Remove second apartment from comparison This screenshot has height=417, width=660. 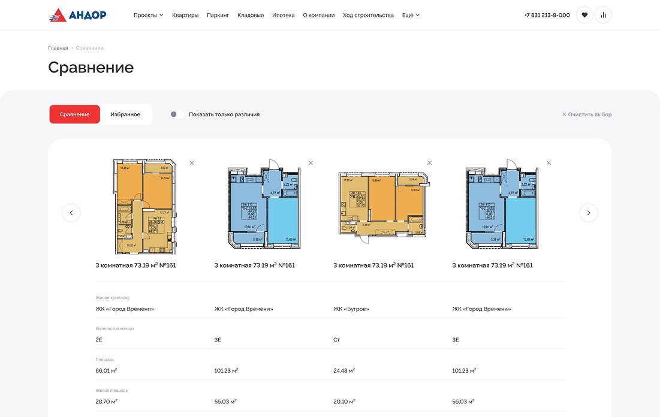tap(311, 163)
